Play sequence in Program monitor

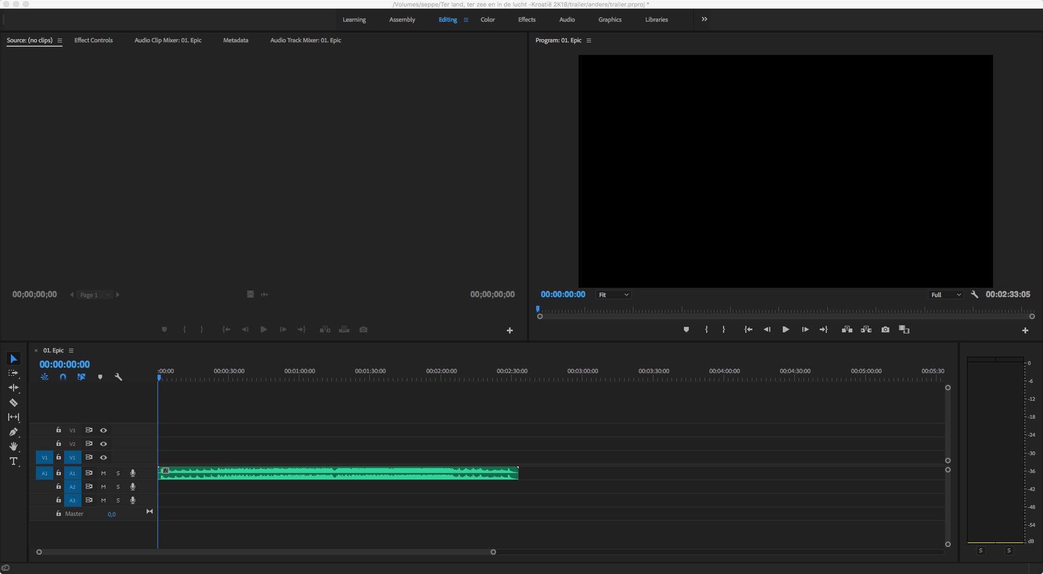(786, 330)
